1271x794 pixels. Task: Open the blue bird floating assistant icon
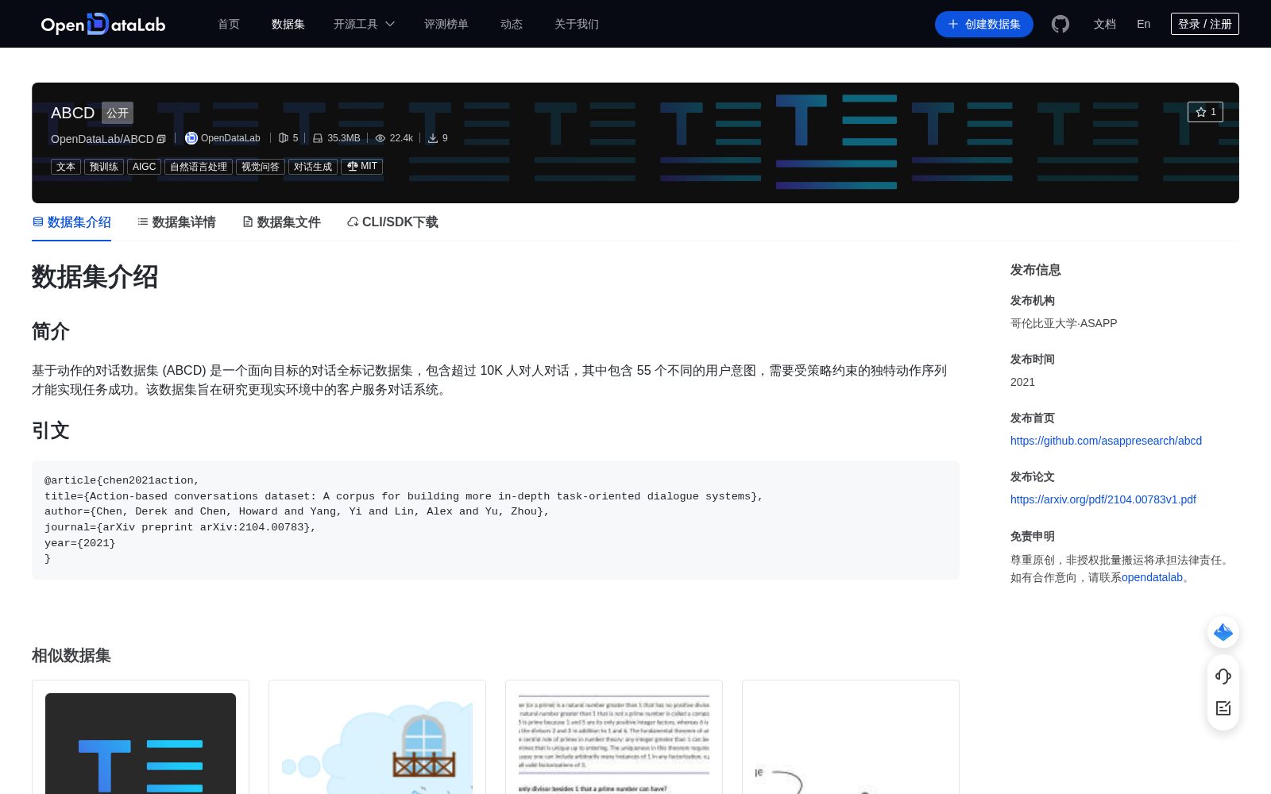[1223, 632]
